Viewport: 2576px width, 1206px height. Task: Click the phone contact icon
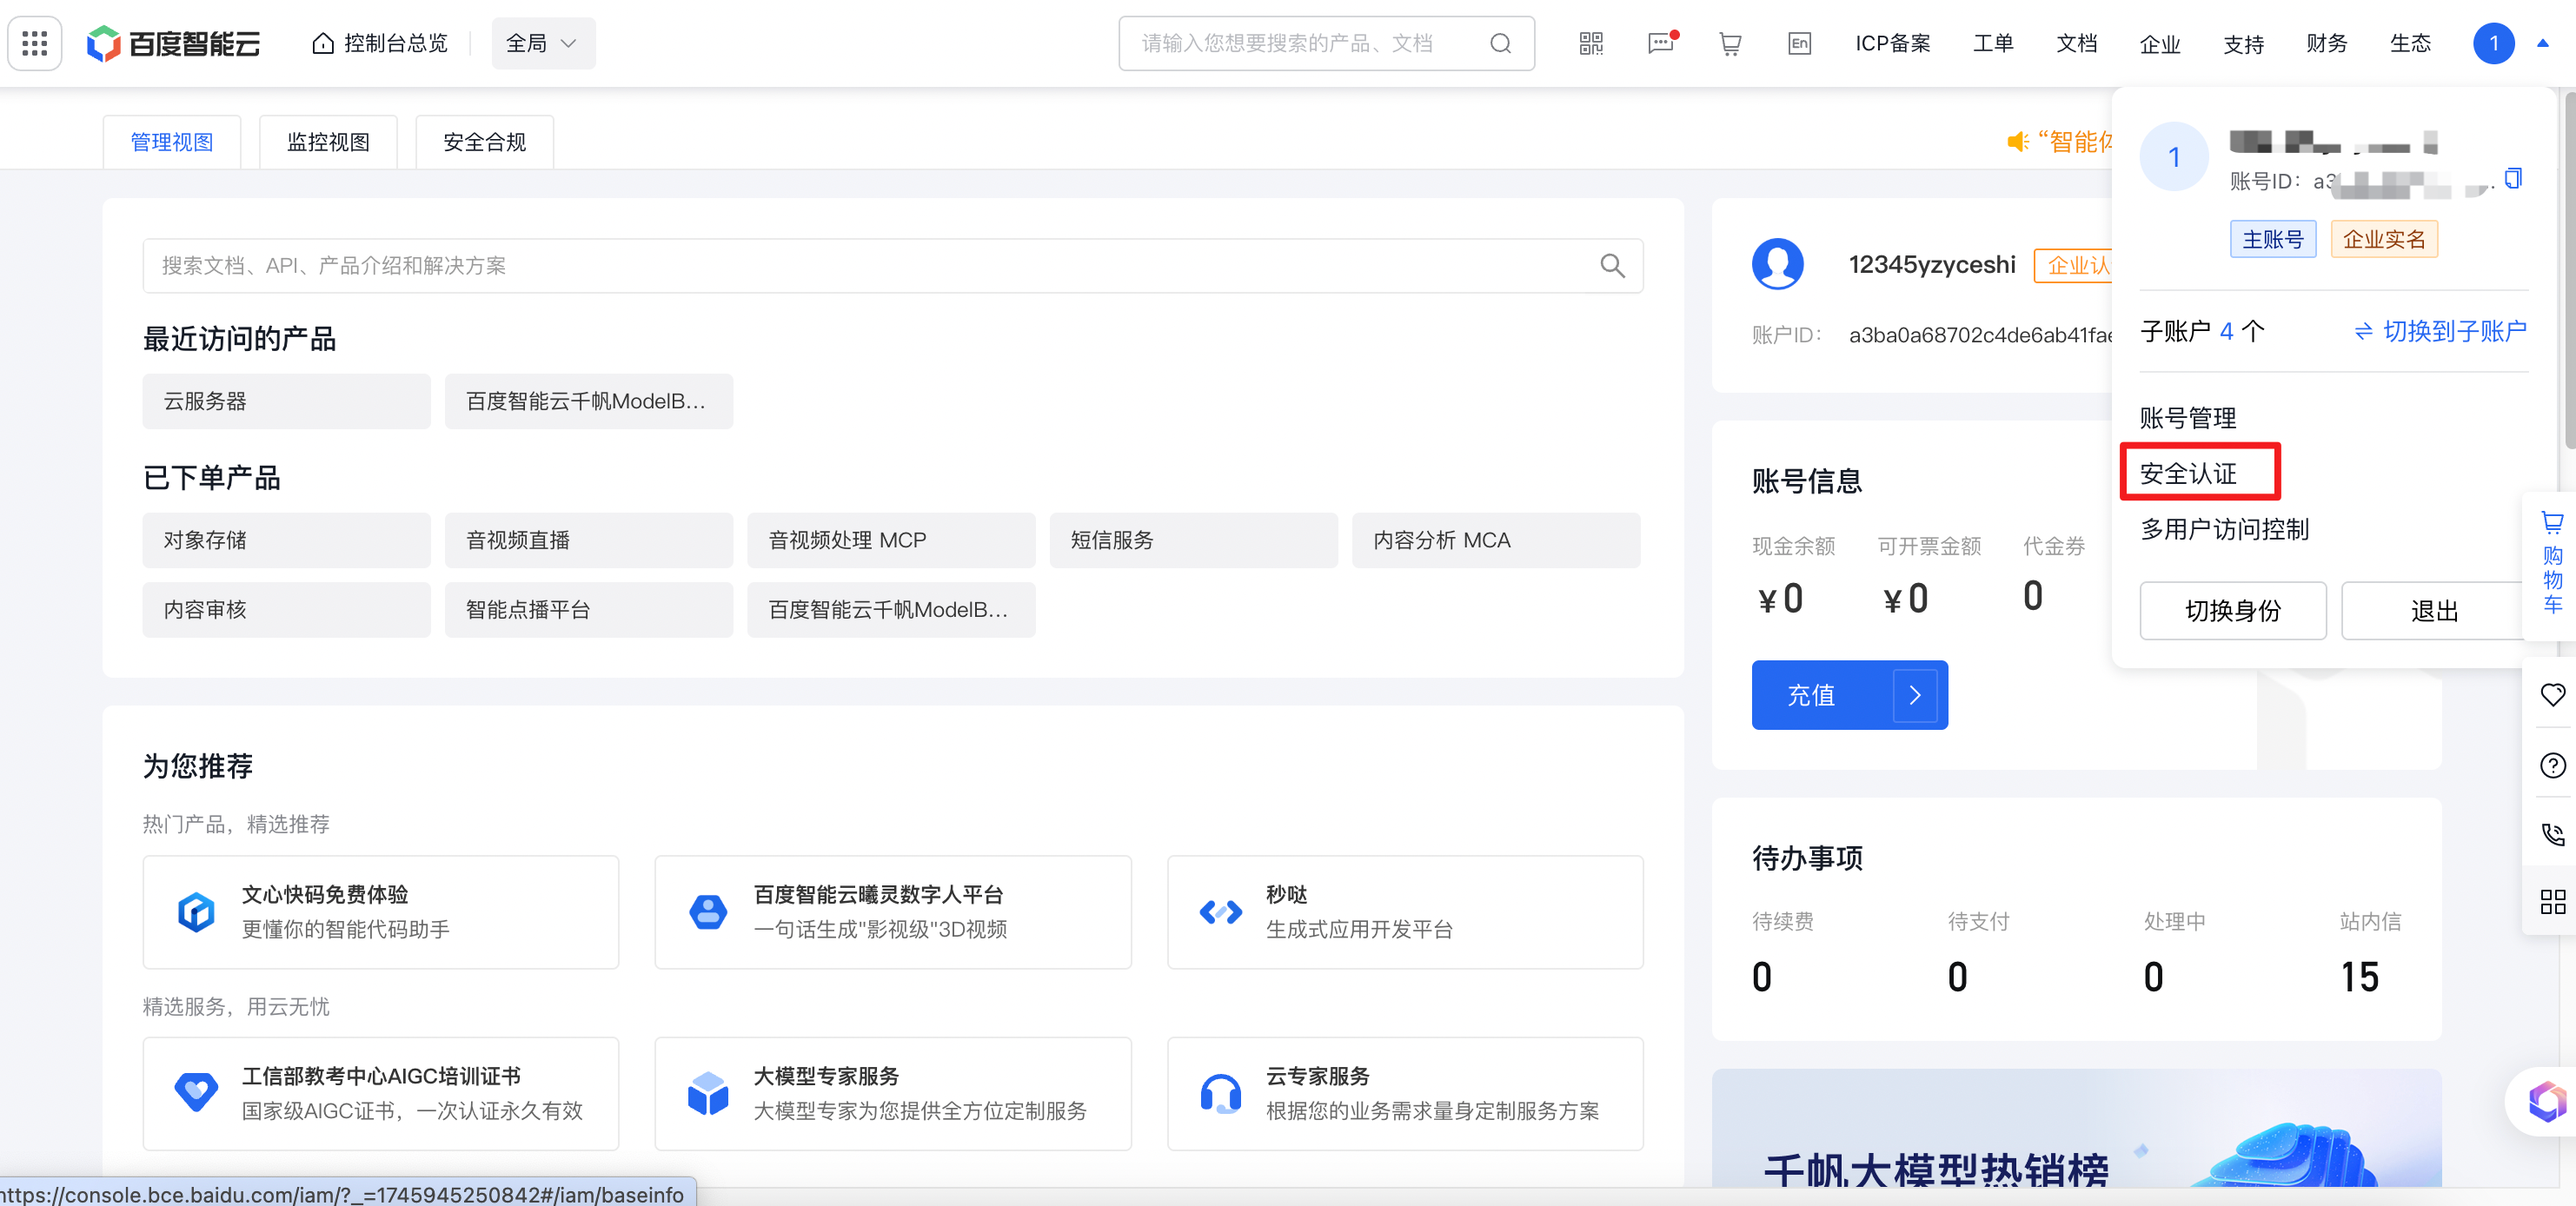2552,834
